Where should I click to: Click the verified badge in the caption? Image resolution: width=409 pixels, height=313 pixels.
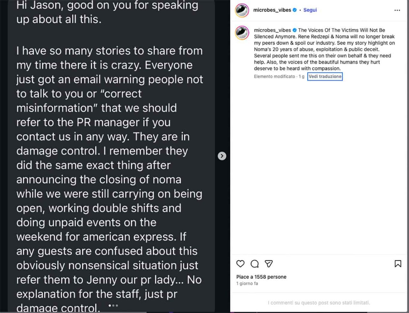pos(295,30)
